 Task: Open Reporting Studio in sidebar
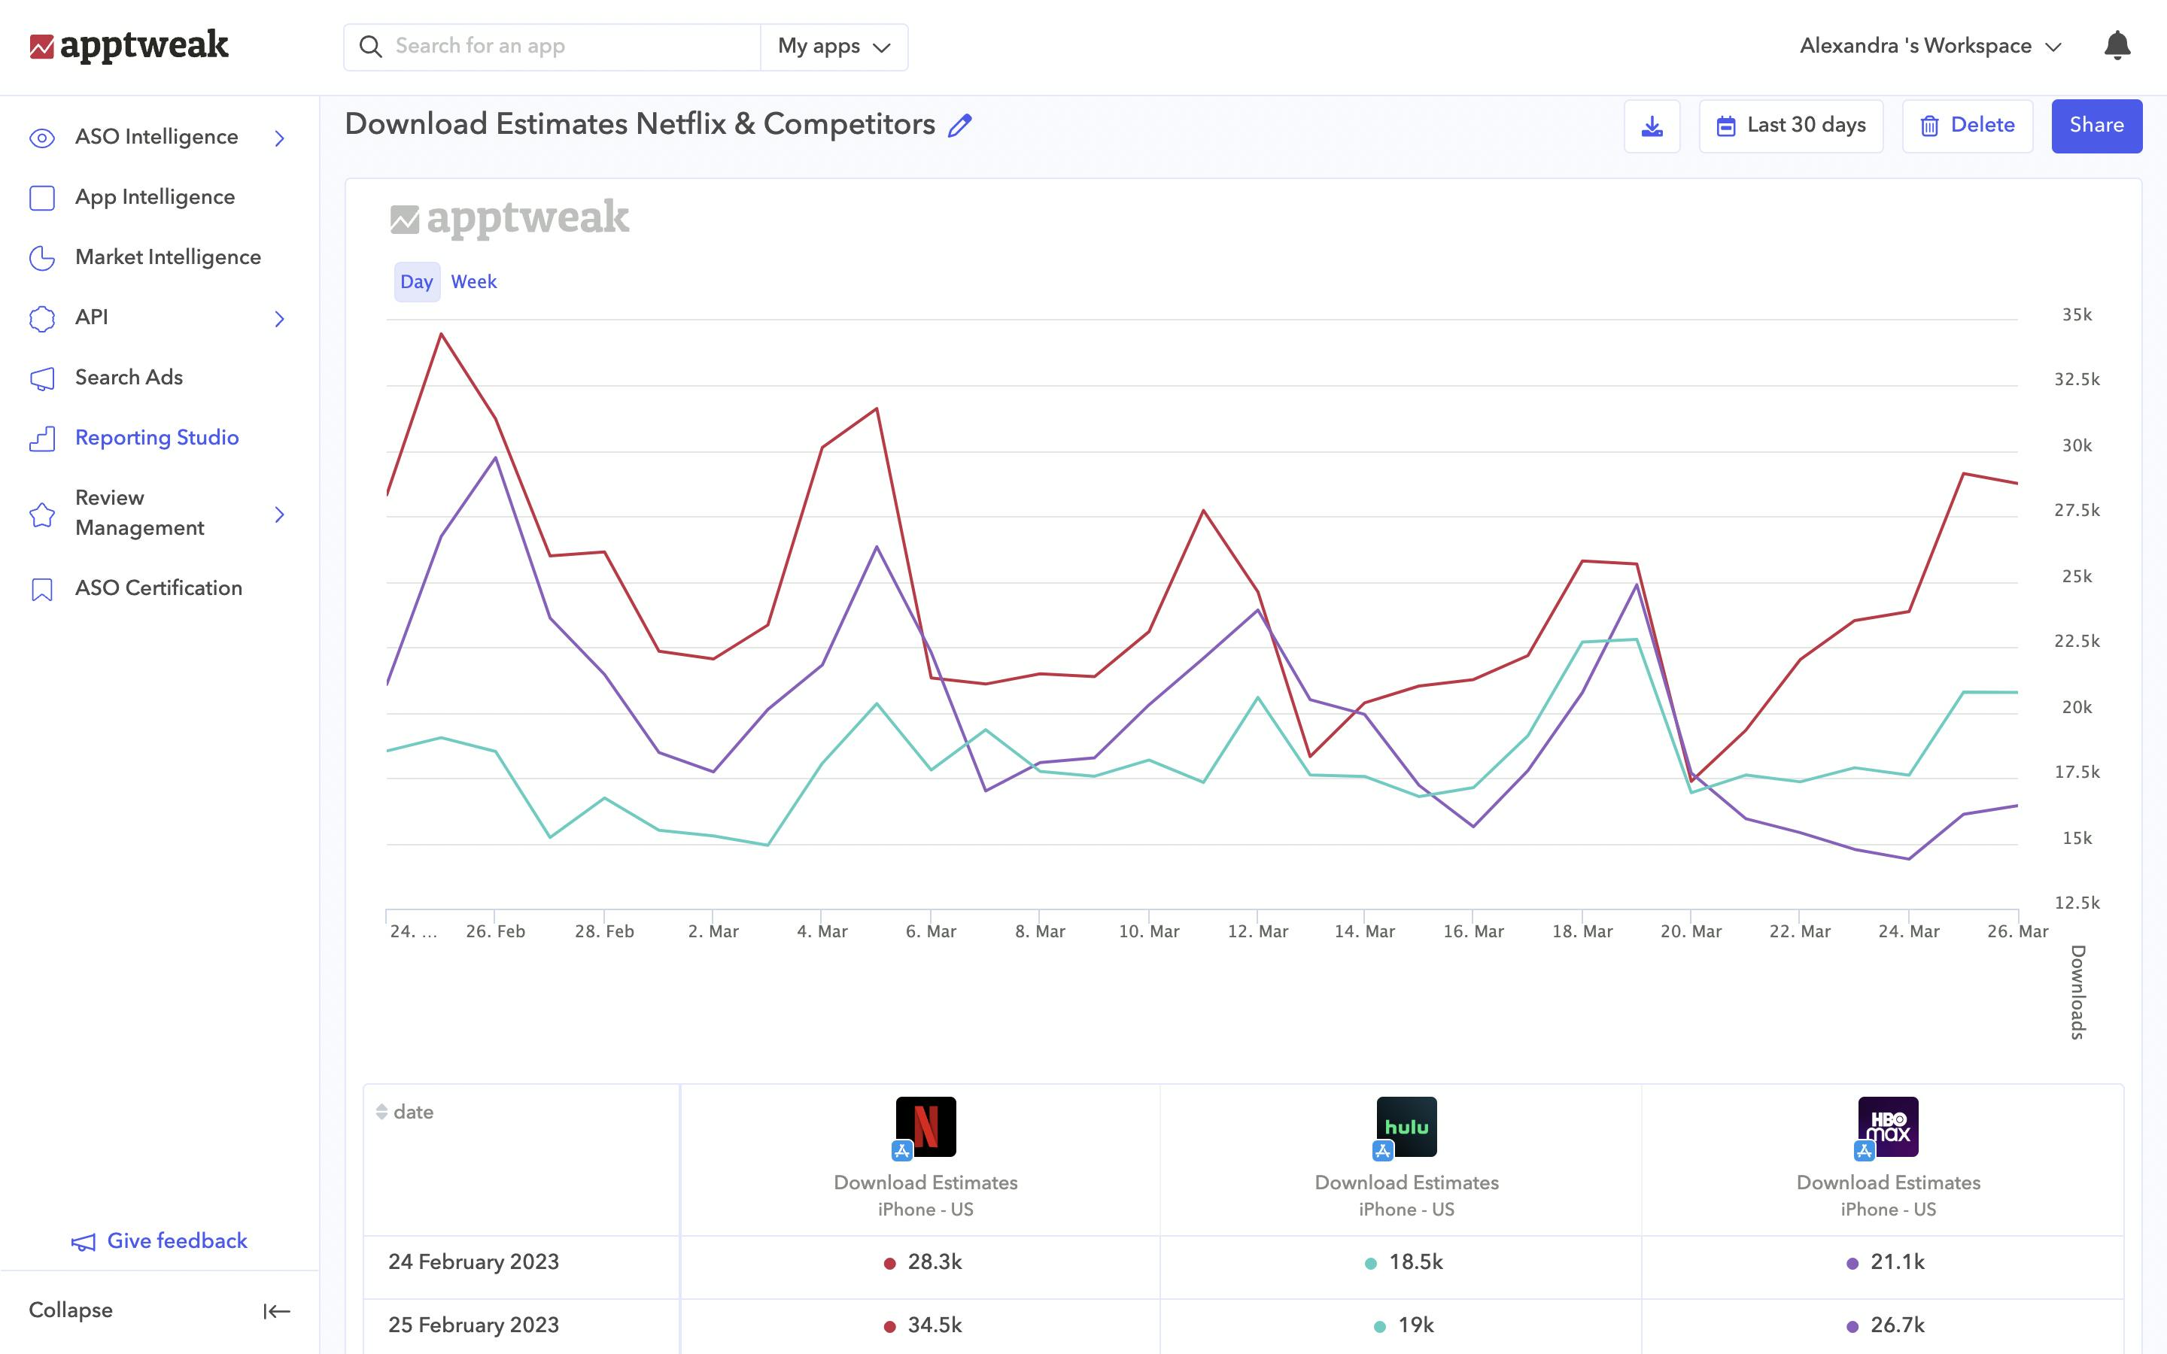tap(157, 438)
